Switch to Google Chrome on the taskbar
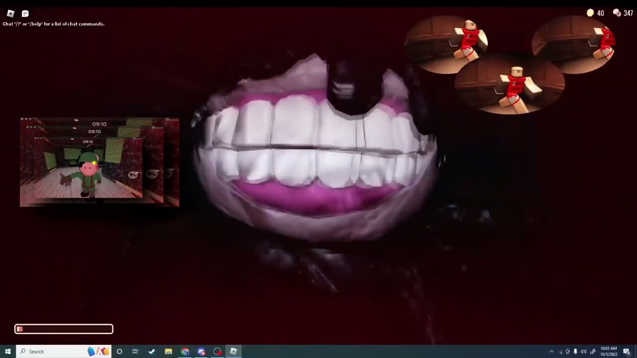637x358 pixels. 185,352
